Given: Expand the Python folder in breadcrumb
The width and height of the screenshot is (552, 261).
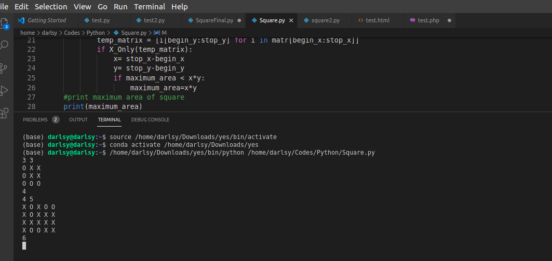Looking at the screenshot, I should 96,33.
